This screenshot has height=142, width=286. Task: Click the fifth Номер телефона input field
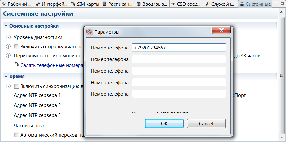[x=179, y=94]
